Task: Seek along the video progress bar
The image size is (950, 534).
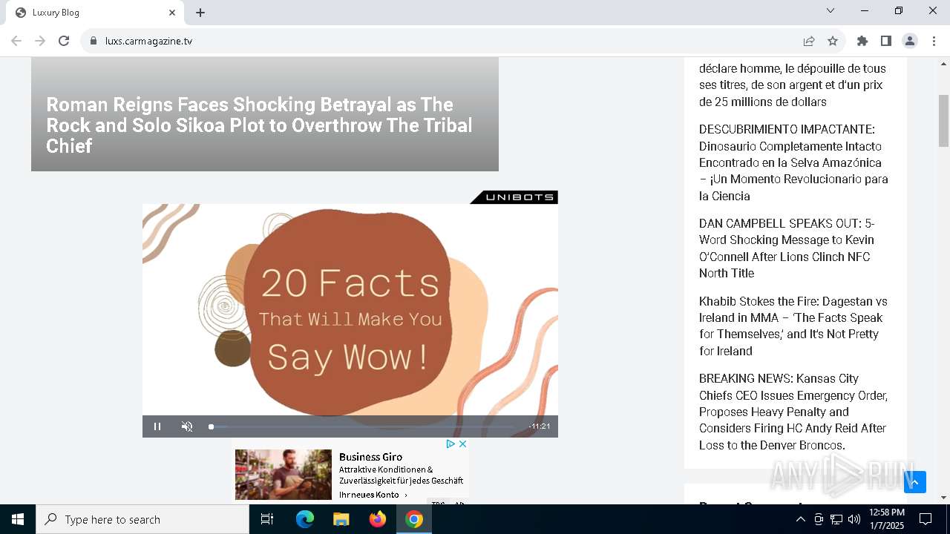Action: pos(362,426)
